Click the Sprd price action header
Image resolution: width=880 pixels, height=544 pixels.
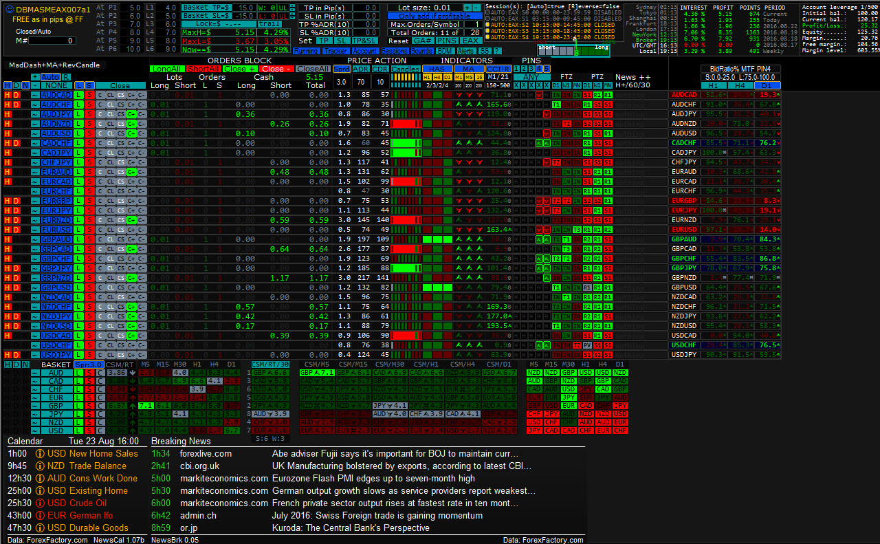(x=341, y=69)
